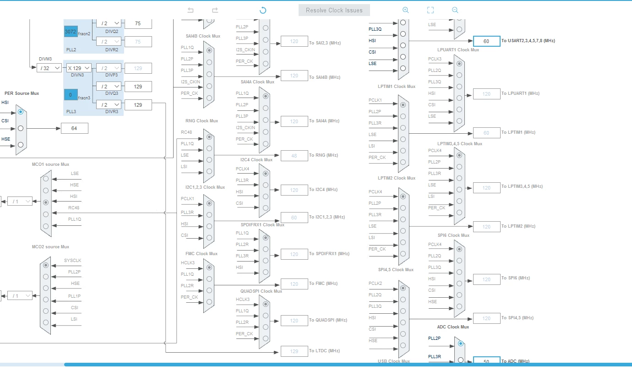
Task: Open the DIVM3 /32 divider dropdown
Action: pos(49,68)
